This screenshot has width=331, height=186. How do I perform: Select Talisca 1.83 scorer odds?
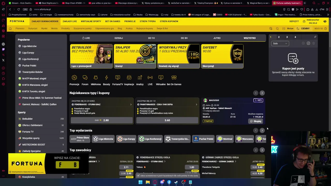[x=192, y=167]
